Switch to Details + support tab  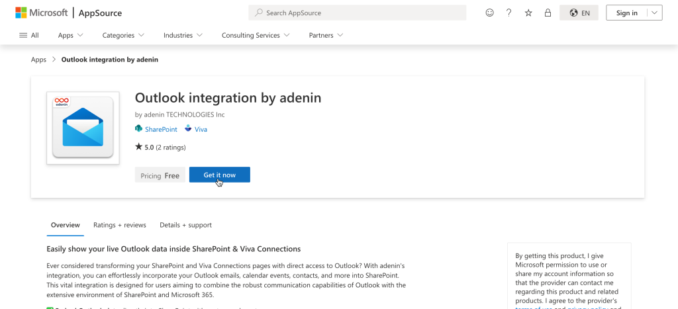click(x=185, y=225)
